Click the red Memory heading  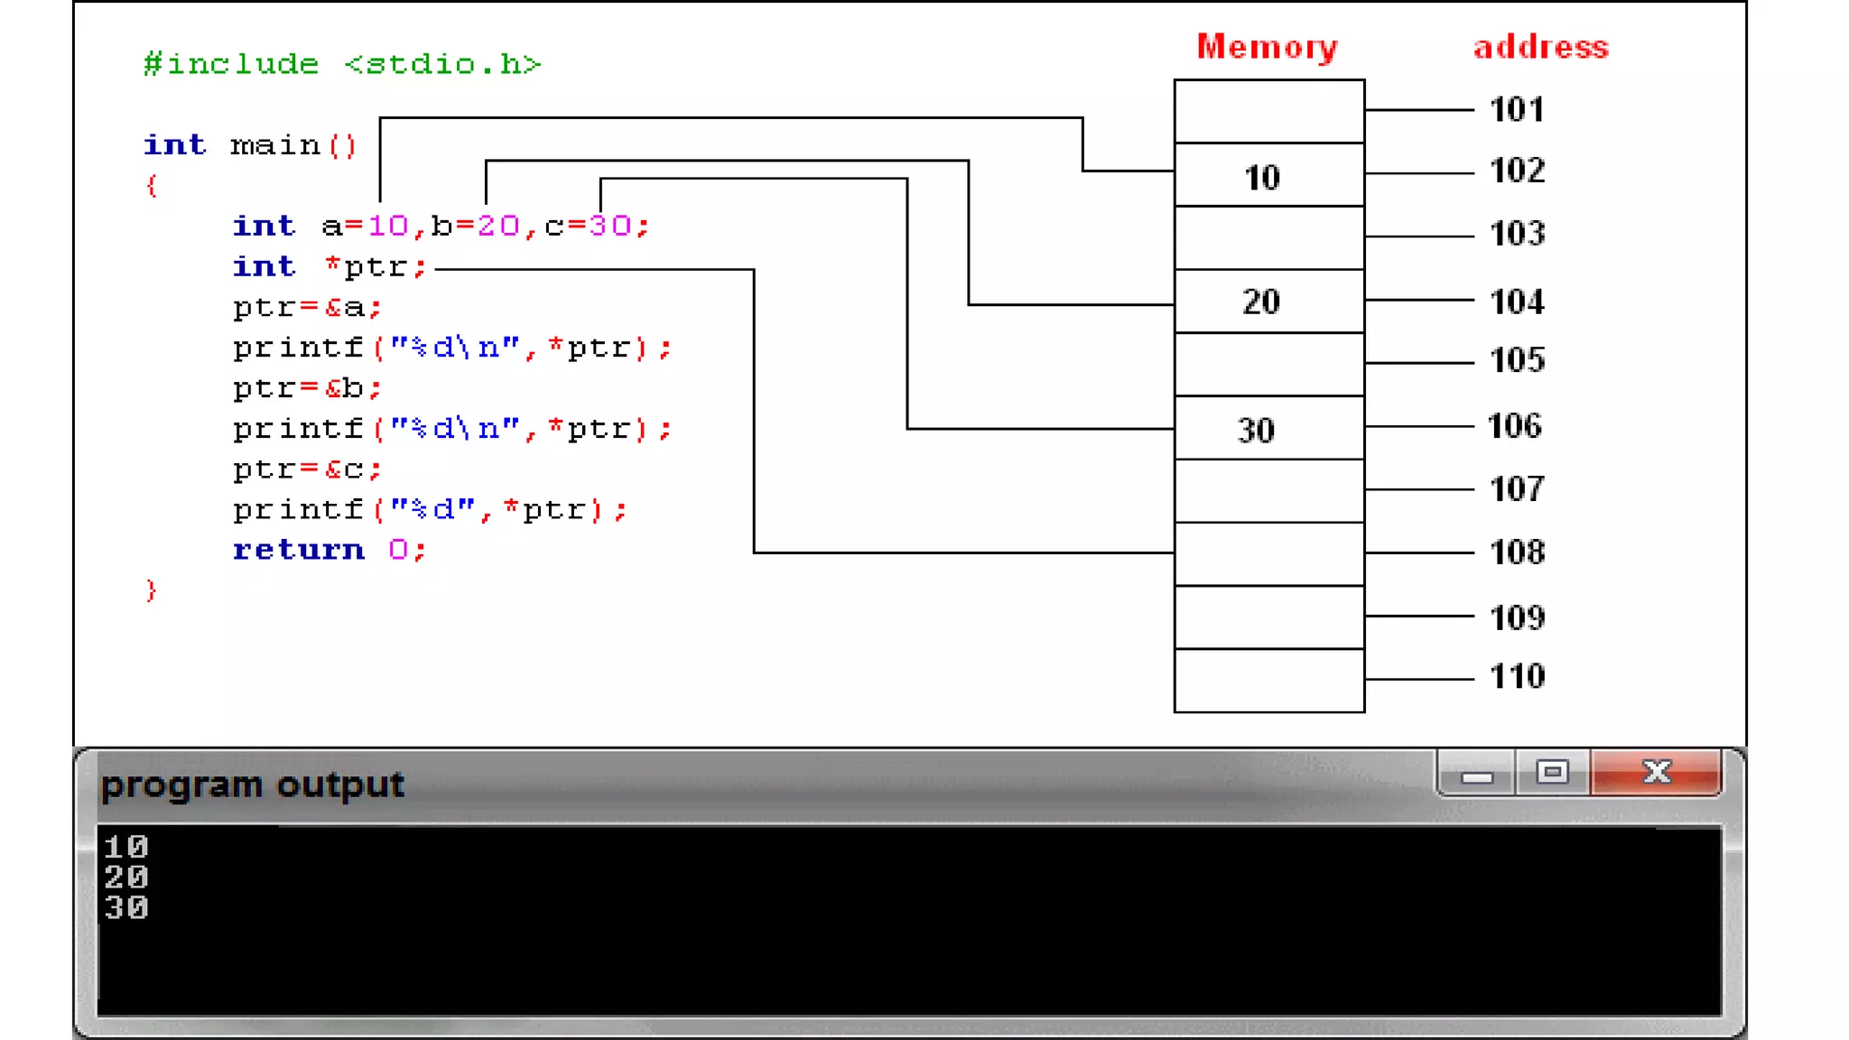pos(1267,47)
